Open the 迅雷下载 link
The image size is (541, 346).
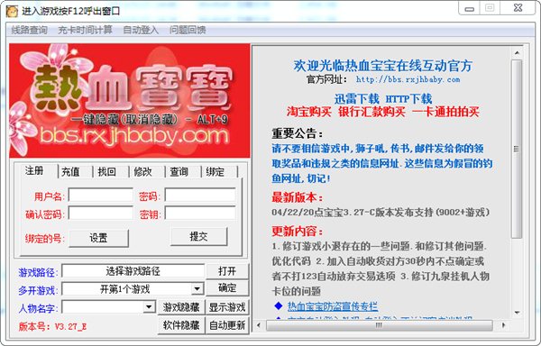click(x=357, y=99)
